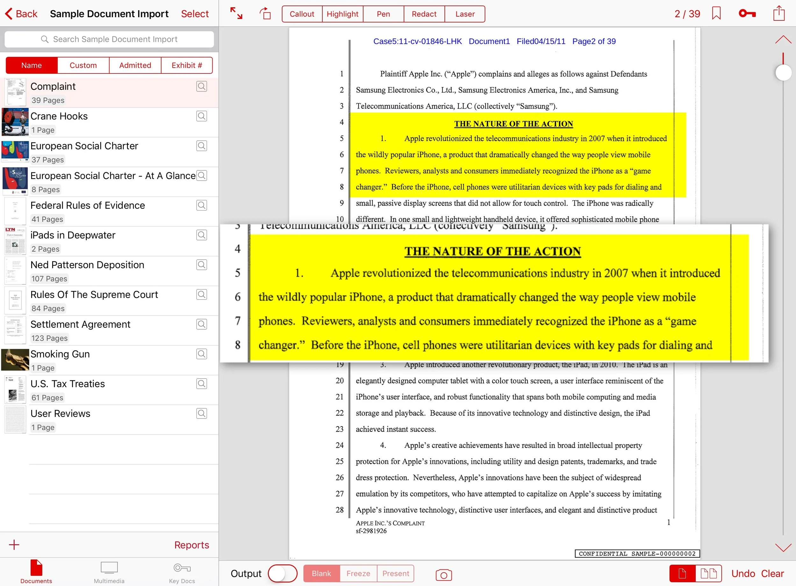This screenshot has width=796, height=586.
Task: Open preview magnifier for Smoking Gun
Action: [202, 354]
